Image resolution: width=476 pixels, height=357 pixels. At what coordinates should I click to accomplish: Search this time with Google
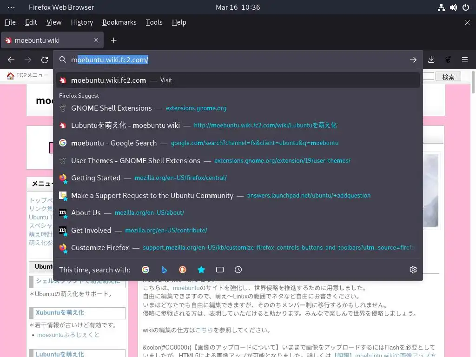145,270
